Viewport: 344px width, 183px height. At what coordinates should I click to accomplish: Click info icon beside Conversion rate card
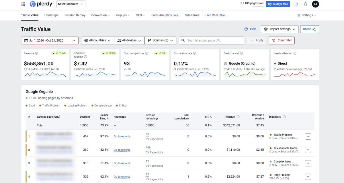click(x=195, y=53)
